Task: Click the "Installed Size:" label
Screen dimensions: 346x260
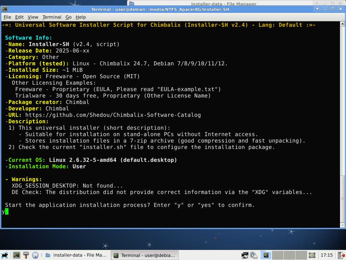Action: (x=33, y=70)
